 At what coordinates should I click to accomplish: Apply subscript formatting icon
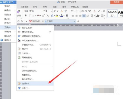coord(47,16)
